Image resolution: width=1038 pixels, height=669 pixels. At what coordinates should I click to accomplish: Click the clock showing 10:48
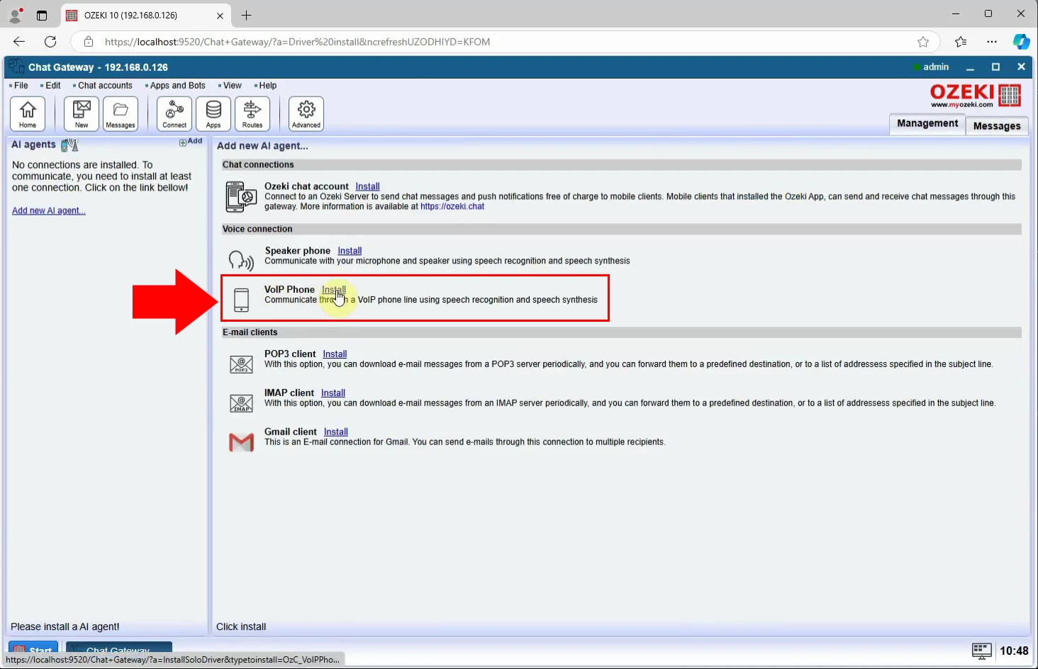point(1014,651)
